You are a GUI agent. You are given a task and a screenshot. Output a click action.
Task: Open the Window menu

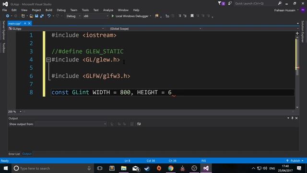(123, 10)
